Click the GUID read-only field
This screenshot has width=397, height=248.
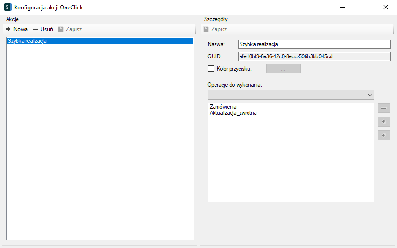pyautogui.click(x=314, y=56)
